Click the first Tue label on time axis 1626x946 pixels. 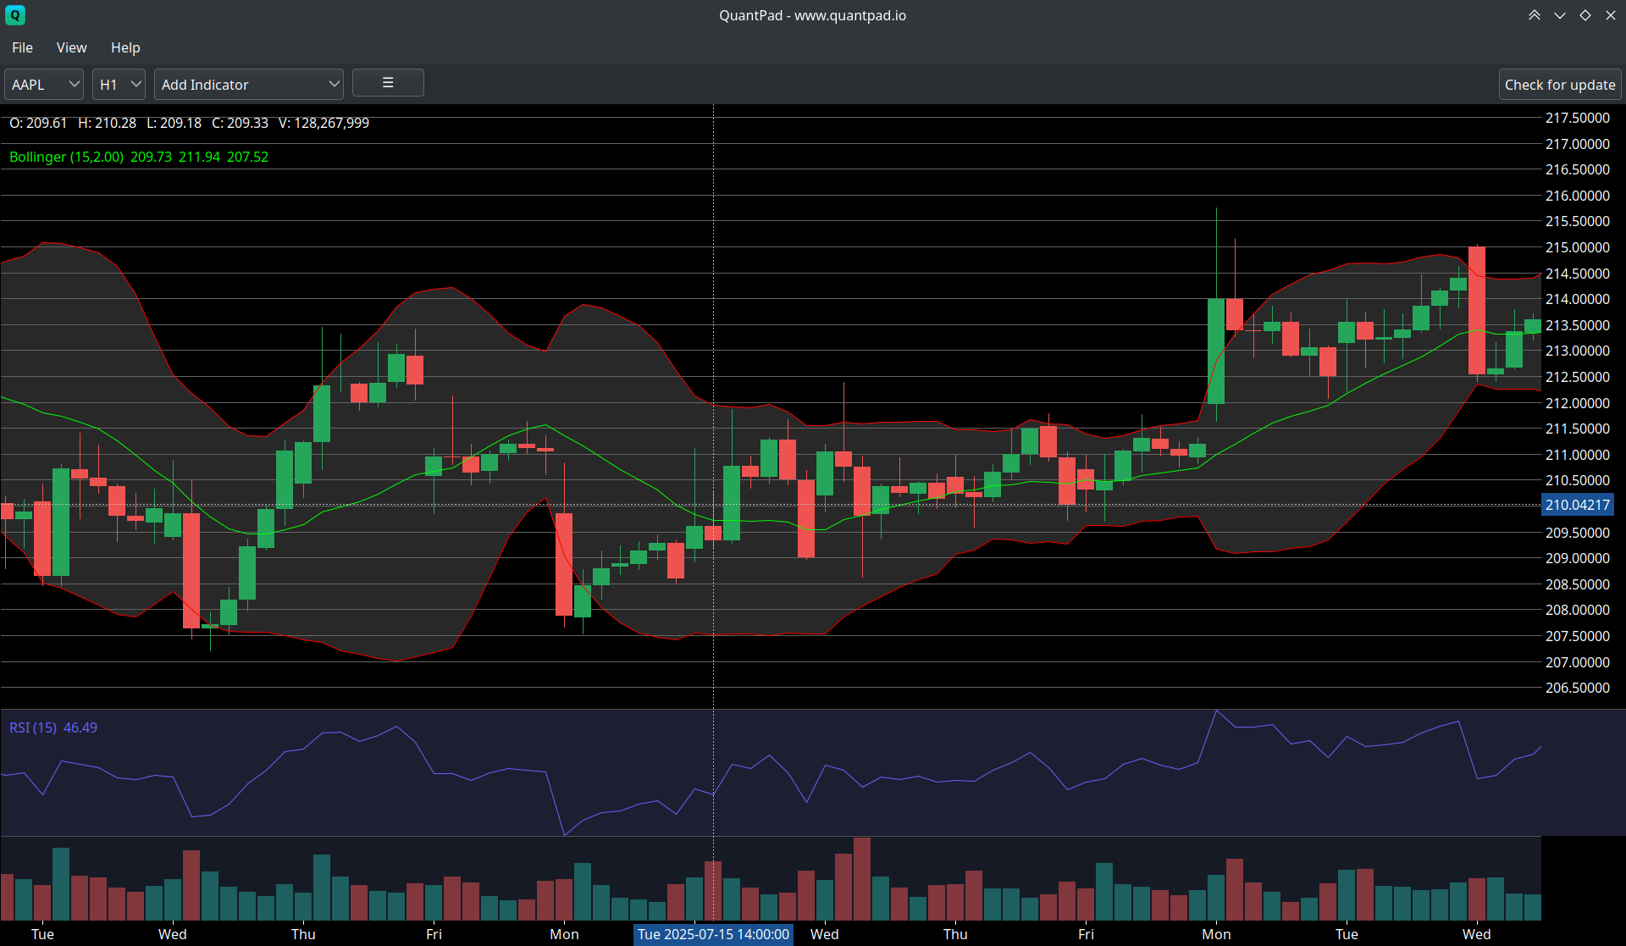coord(42,934)
